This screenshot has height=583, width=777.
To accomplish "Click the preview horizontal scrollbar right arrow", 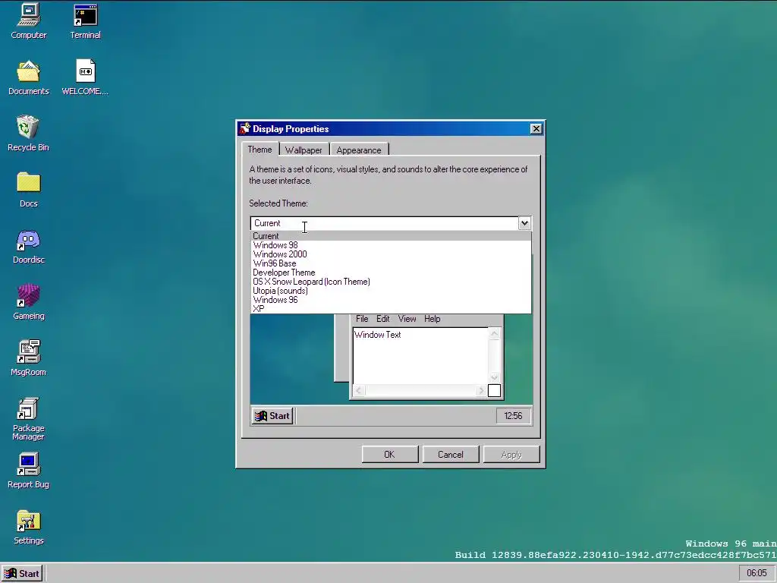I will click(x=481, y=391).
